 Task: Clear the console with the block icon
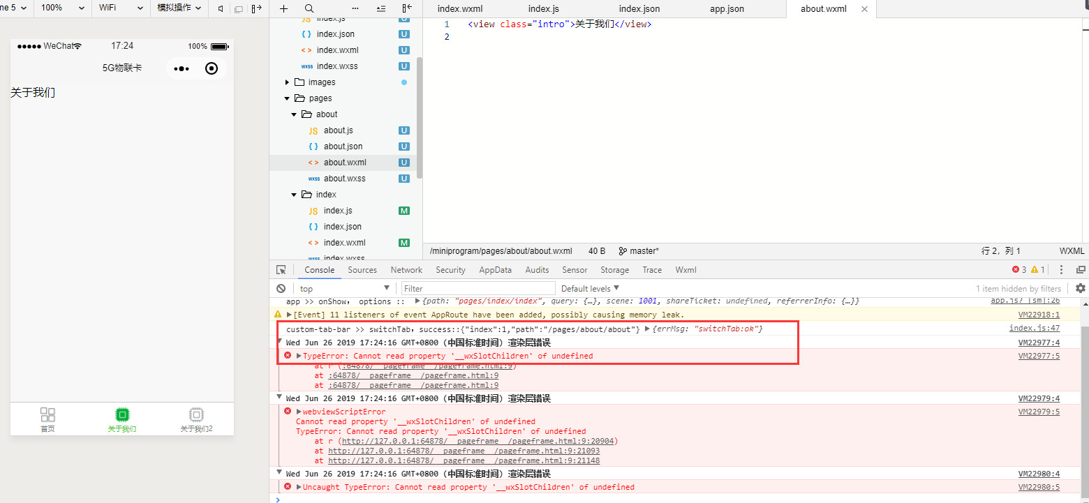(281, 288)
